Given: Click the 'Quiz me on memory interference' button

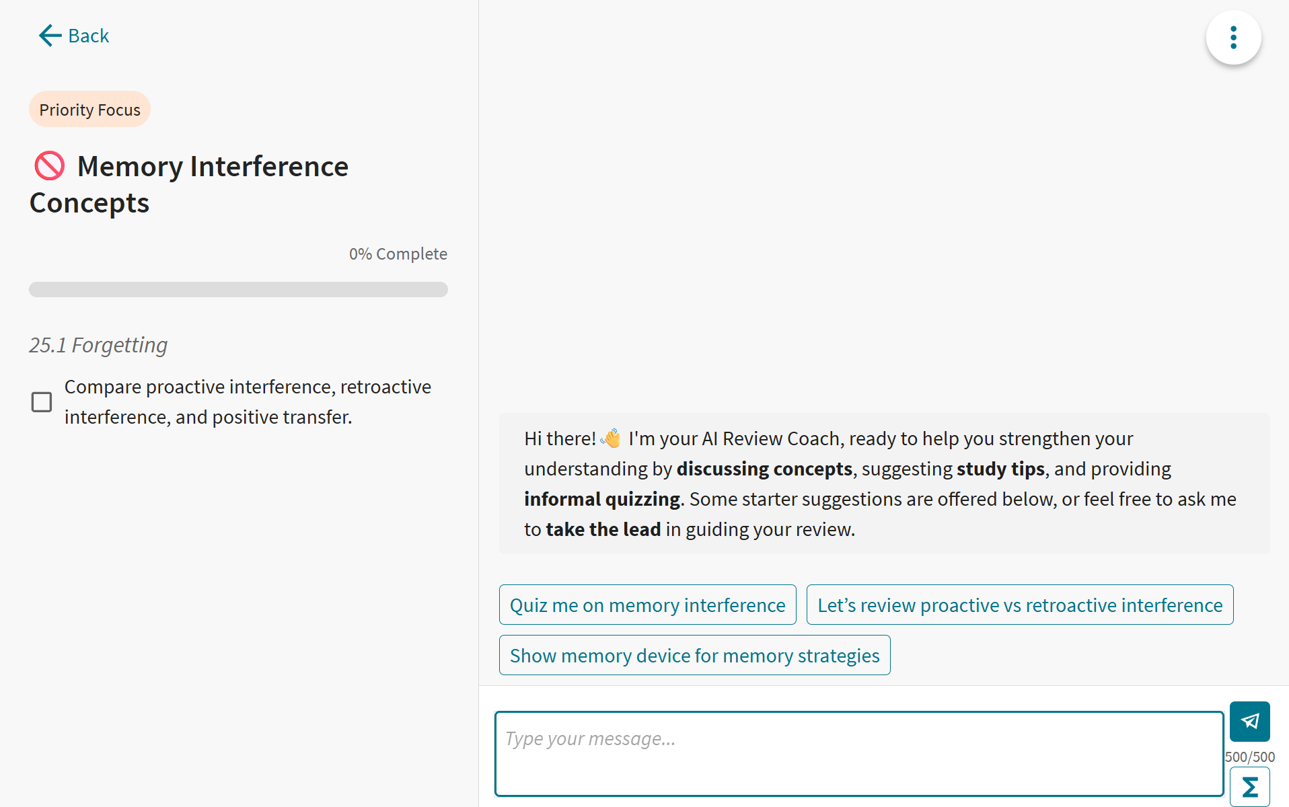Looking at the screenshot, I should click(647, 605).
